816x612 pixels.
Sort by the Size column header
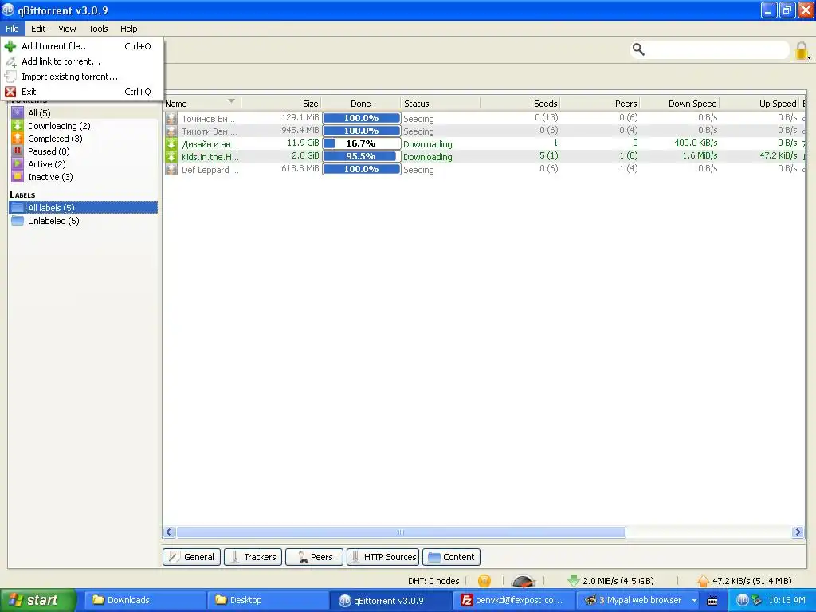[281, 104]
